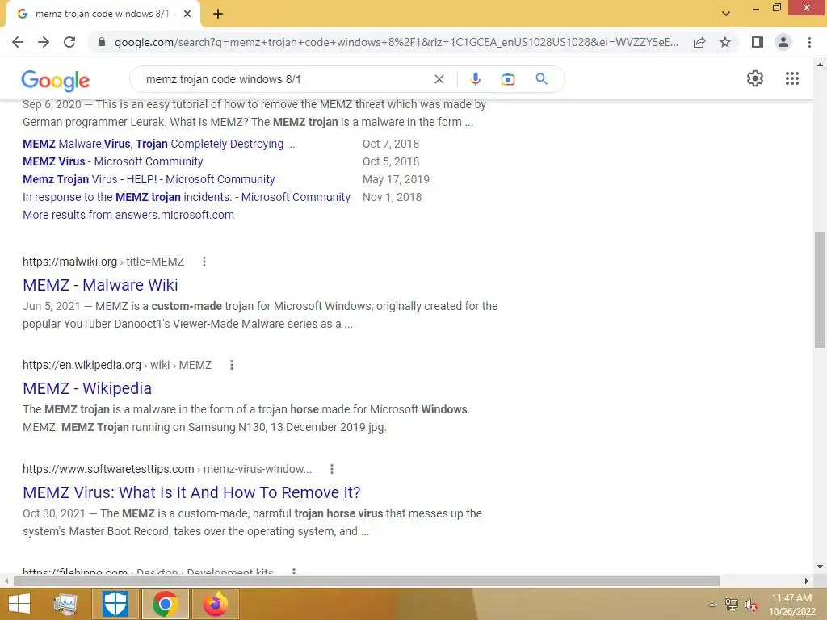Open MEMZ Virus - Microsoft Community link

[113, 161]
